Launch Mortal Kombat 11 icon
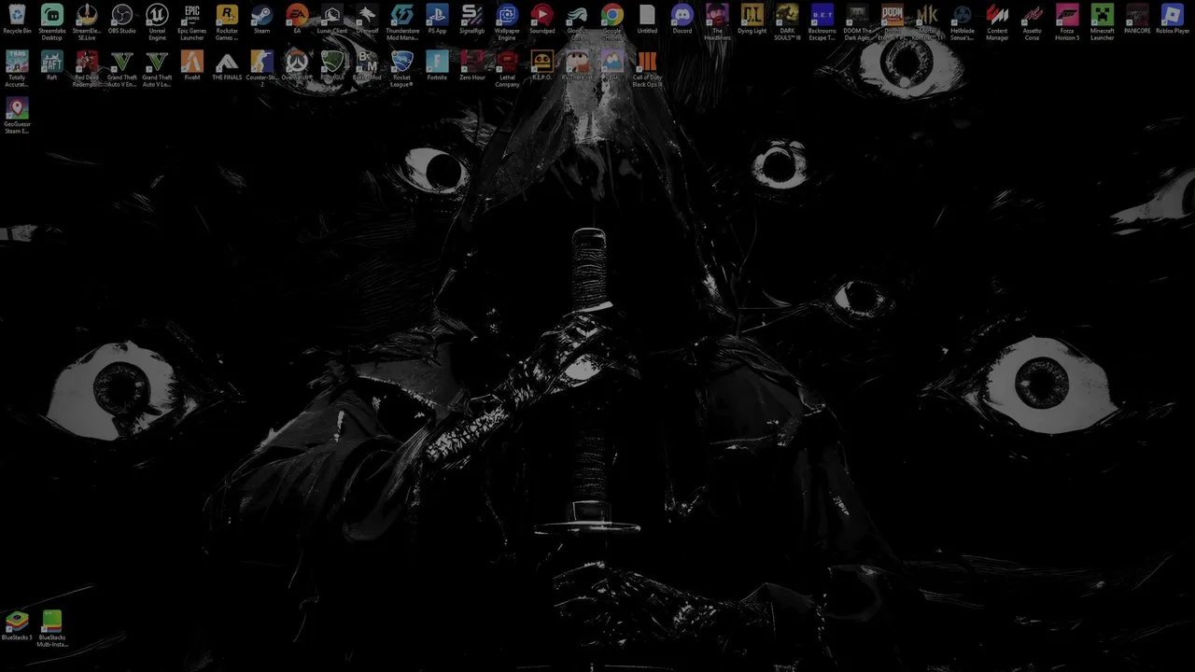The height and width of the screenshot is (672, 1195). click(x=927, y=22)
